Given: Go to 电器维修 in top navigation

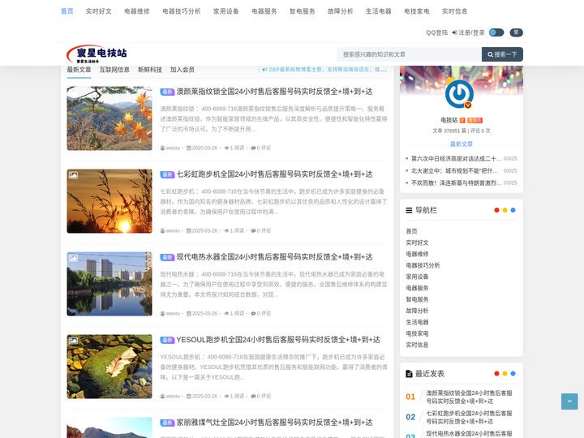Looking at the screenshot, I should click(137, 11).
